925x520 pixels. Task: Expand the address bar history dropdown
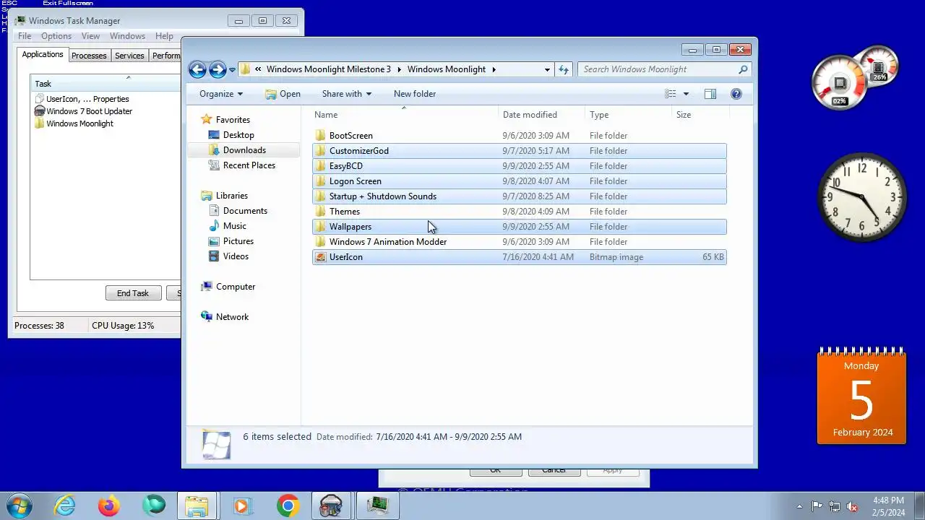click(x=547, y=69)
